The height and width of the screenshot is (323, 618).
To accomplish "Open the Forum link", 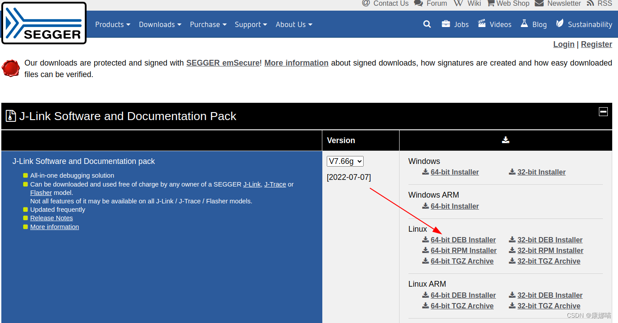I will coord(437,3).
